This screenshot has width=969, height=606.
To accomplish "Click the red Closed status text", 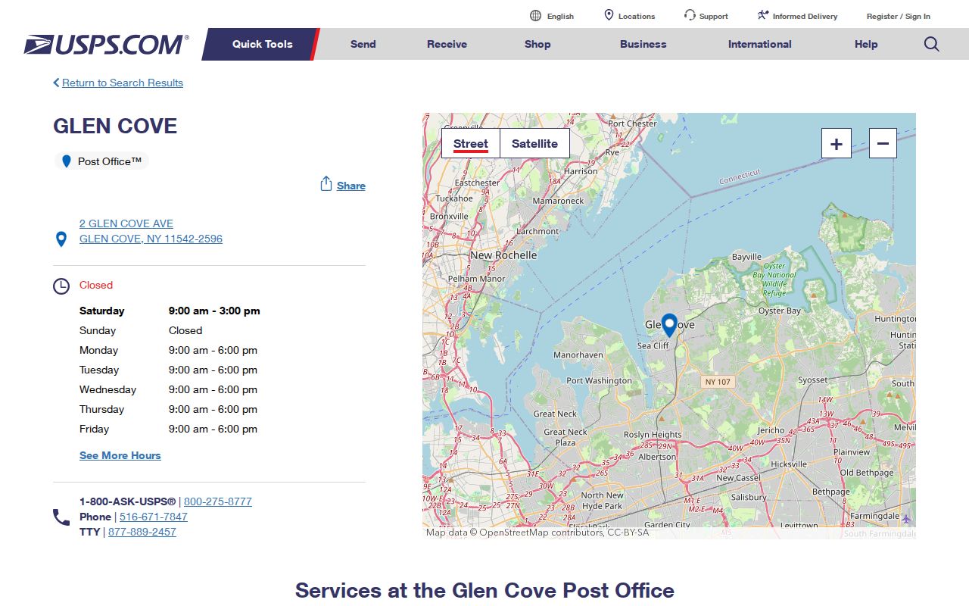I will (x=96, y=285).
